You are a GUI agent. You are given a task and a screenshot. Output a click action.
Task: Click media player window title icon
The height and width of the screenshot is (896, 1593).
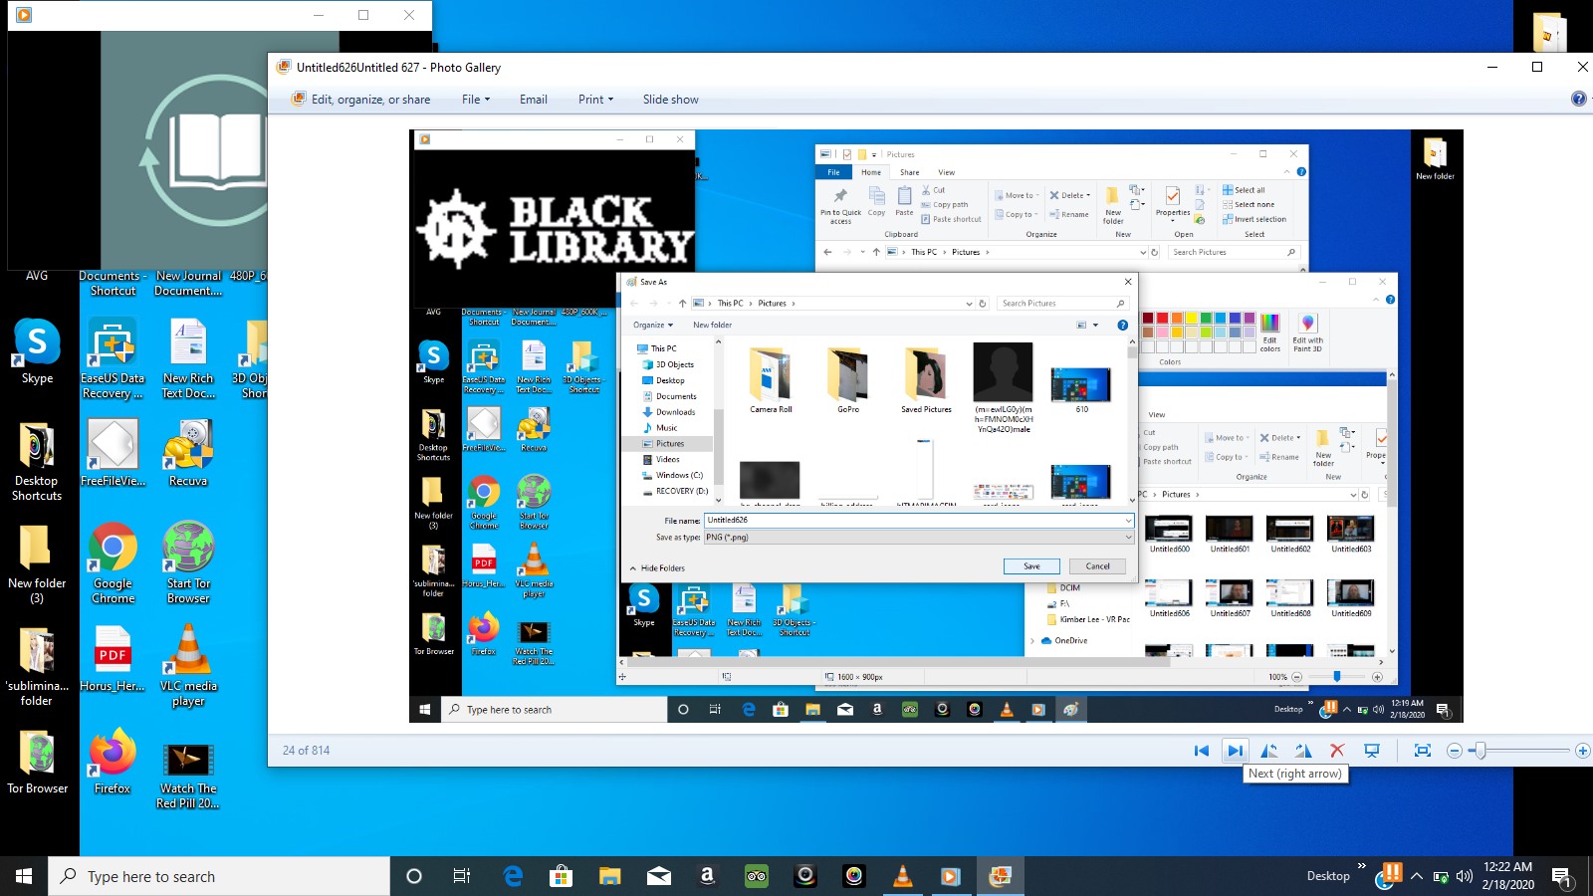[24, 15]
